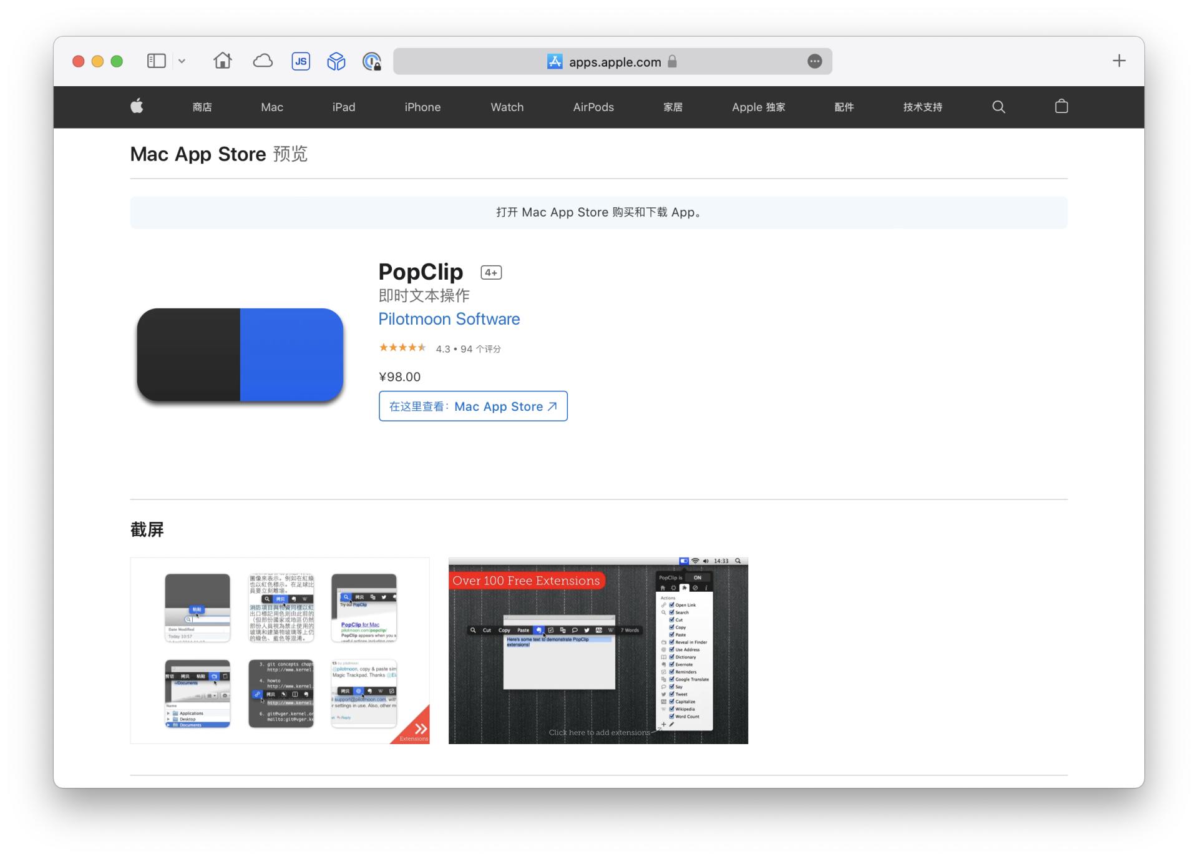The width and height of the screenshot is (1198, 859).
Task: Expand the sidebar chevron dropdown
Action: (x=182, y=61)
